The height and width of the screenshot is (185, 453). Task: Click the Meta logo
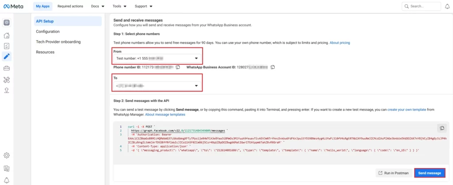click(13, 6)
